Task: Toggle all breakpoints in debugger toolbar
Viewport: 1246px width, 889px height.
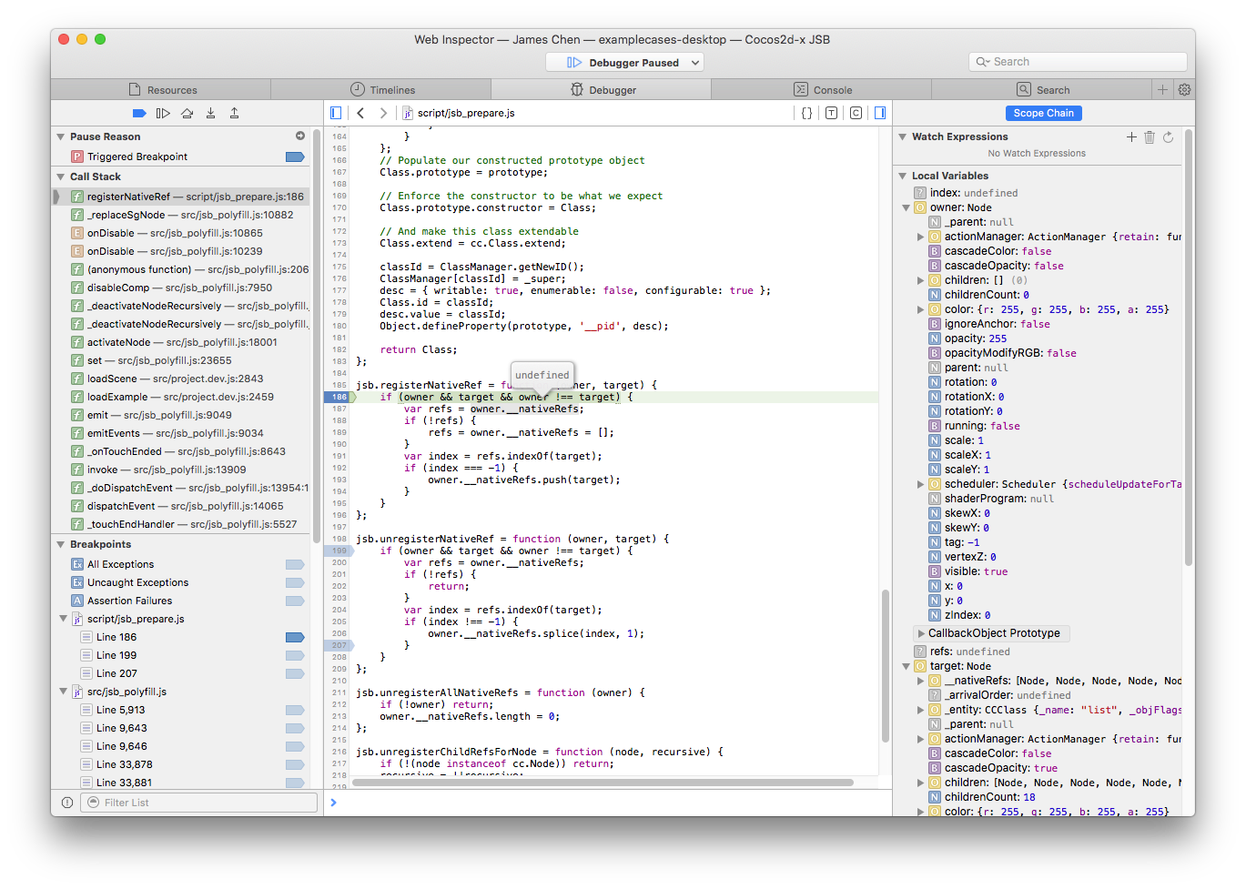Action: coord(139,113)
